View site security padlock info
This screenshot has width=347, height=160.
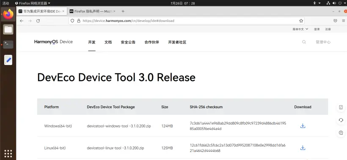tap(78, 21)
